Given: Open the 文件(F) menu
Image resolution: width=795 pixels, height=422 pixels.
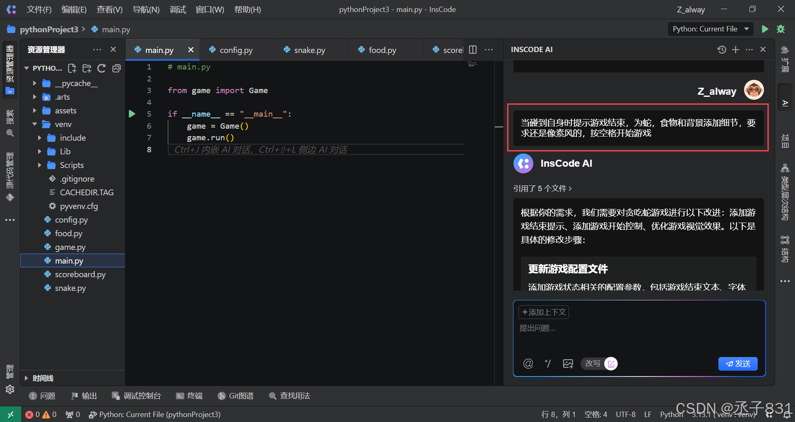Looking at the screenshot, I should (39, 10).
